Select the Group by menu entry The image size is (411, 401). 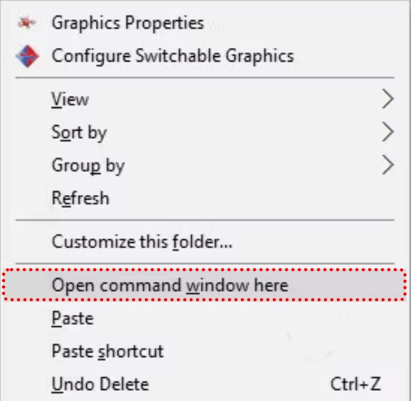point(88,166)
